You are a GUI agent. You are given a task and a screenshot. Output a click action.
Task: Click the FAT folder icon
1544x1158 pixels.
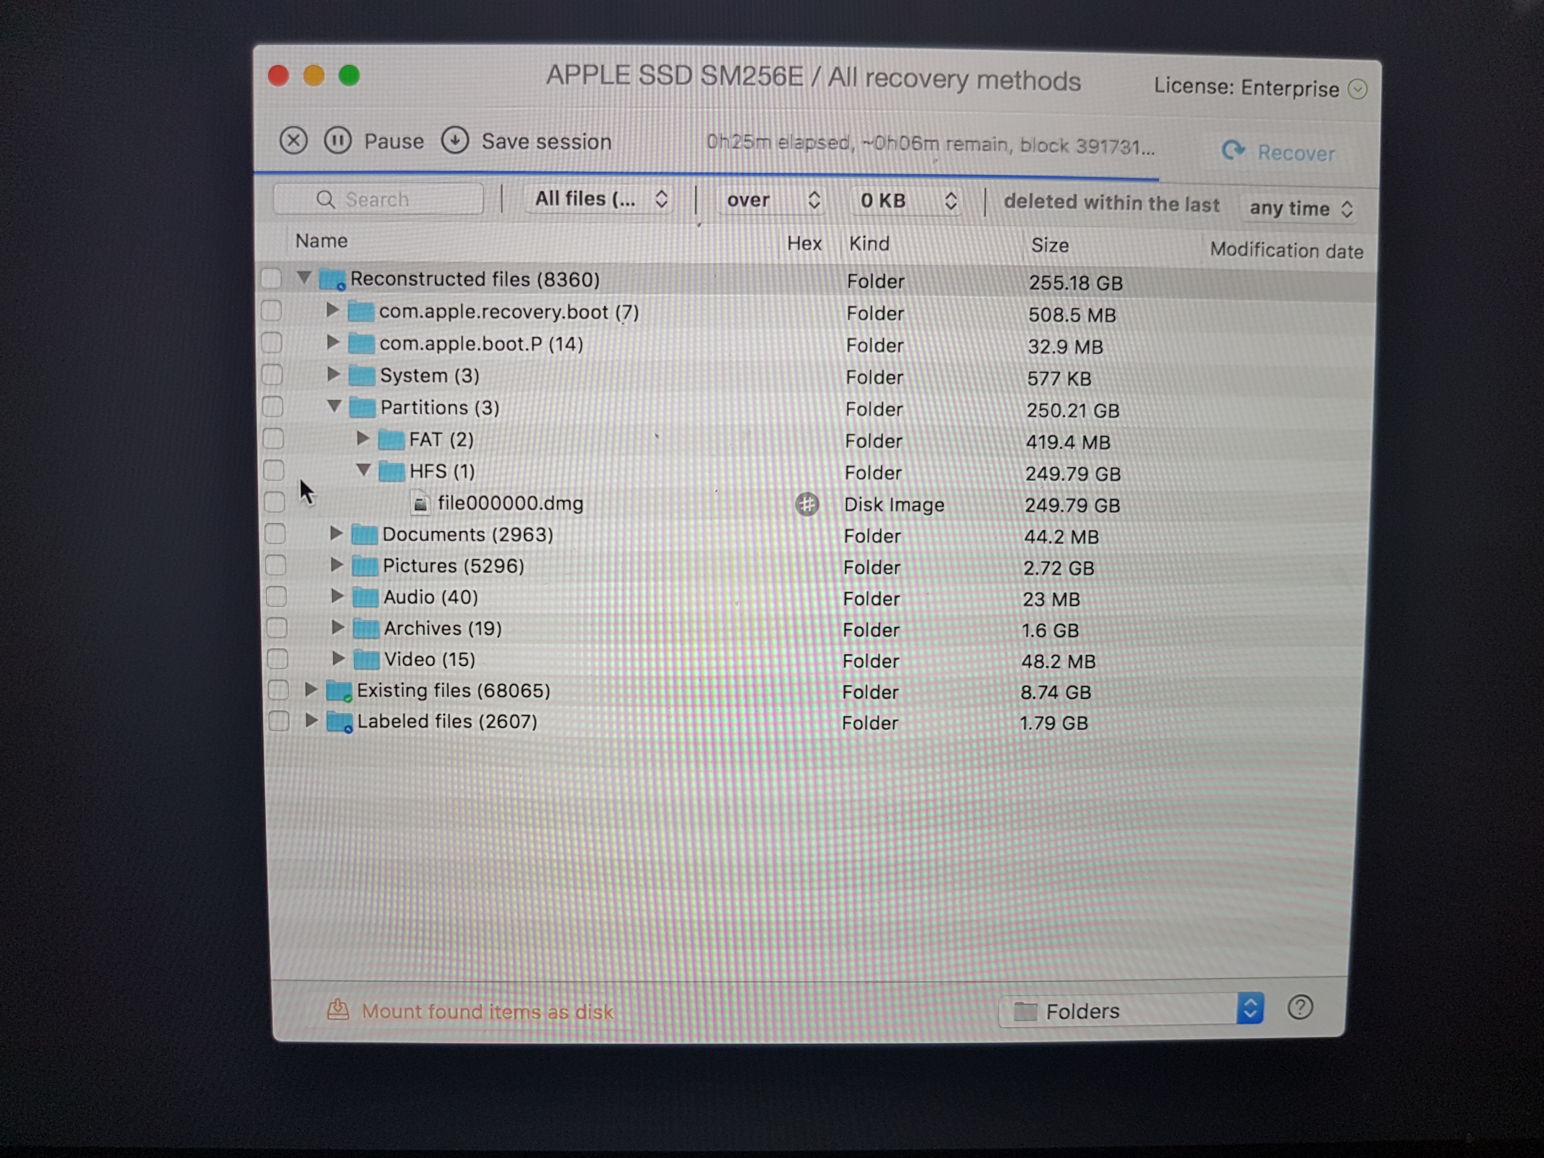pyautogui.click(x=392, y=440)
